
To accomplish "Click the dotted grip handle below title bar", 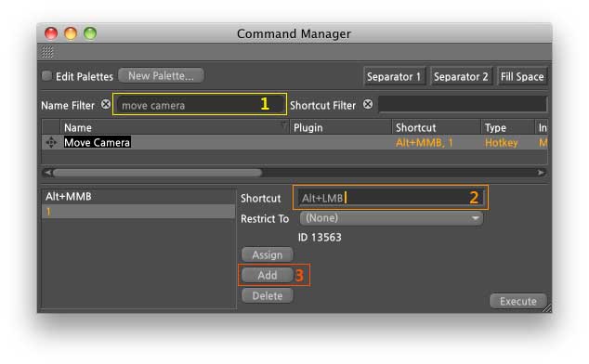I will pos(47,52).
